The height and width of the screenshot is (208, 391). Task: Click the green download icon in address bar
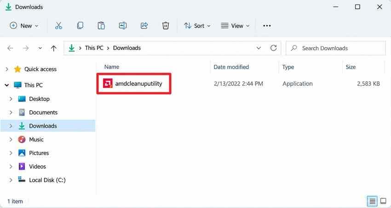[72, 48]
